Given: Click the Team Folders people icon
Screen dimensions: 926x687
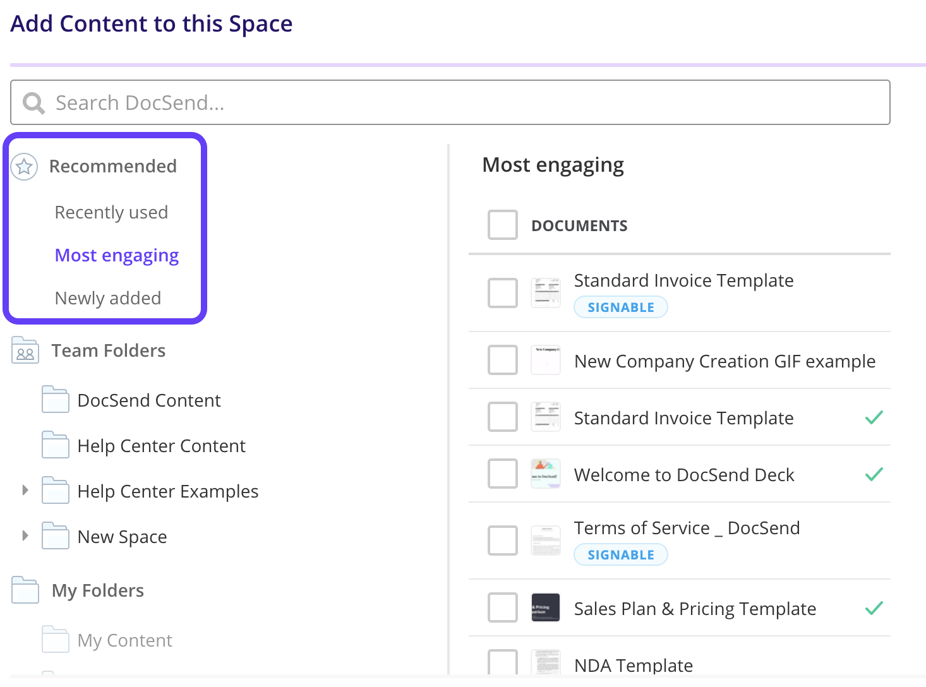Looking at the screenshot, I should (24, 350).
